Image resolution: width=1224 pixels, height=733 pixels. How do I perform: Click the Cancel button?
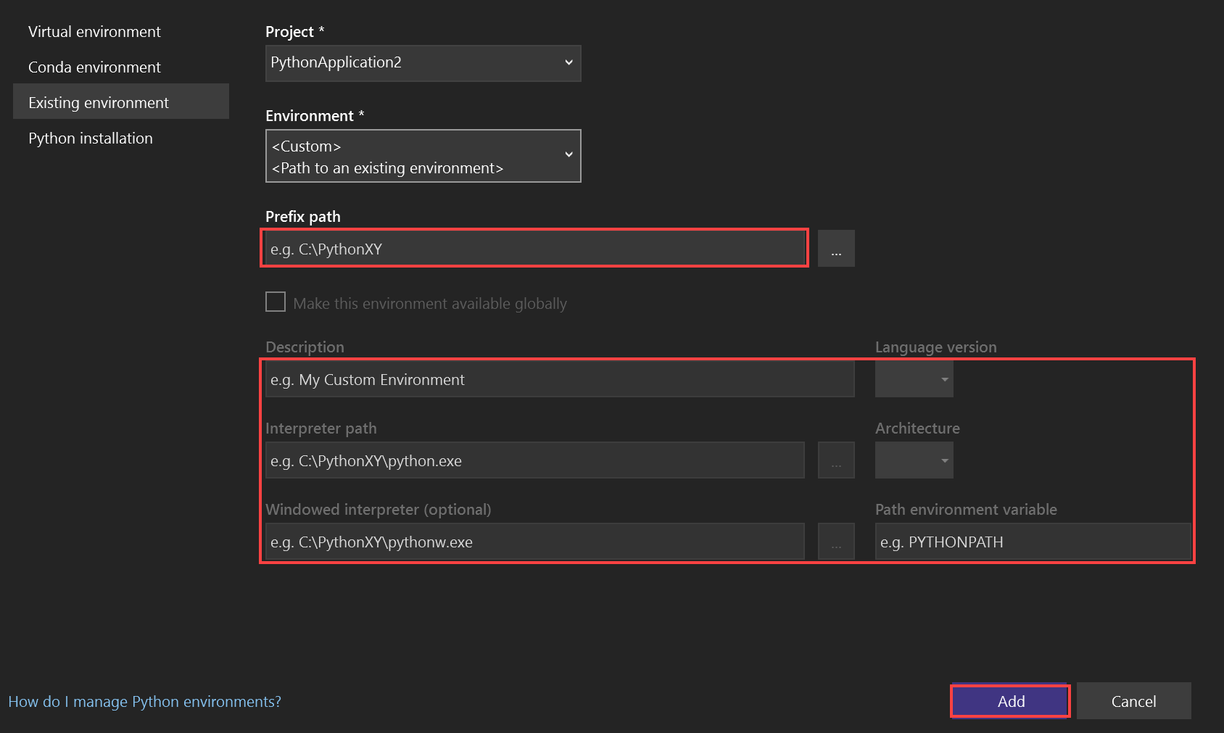coord(1133,701)
